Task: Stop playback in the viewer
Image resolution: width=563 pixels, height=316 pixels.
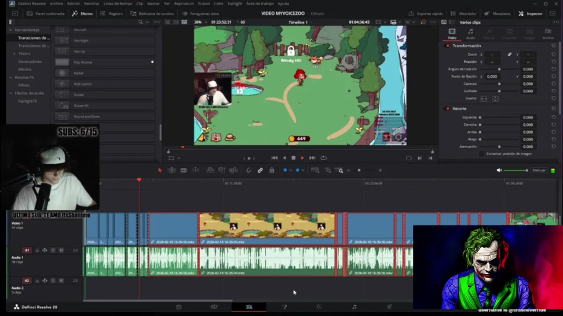Action: point(293,158)
